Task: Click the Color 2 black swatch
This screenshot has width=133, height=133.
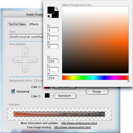Action: point(47,95)
